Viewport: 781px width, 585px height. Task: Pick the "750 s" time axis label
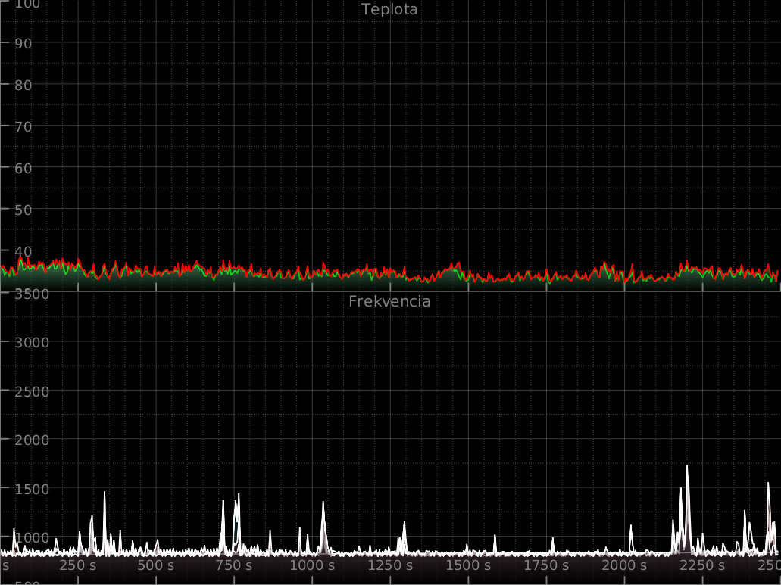point(234,565)
